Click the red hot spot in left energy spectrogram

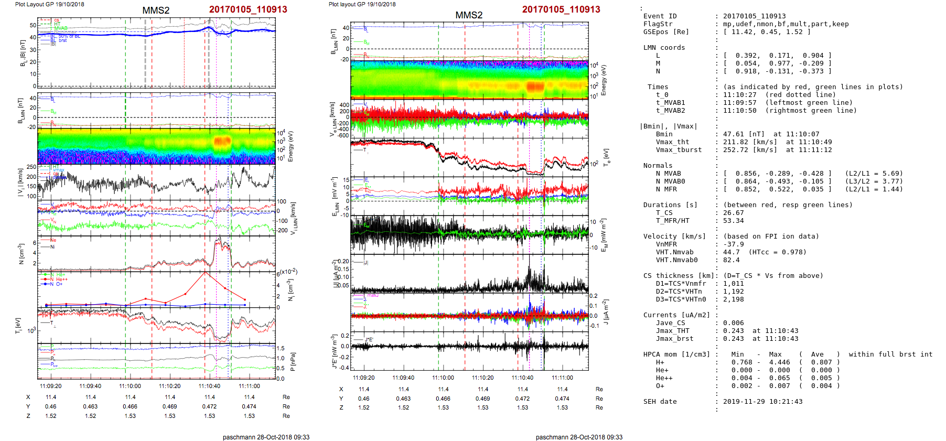222,141
